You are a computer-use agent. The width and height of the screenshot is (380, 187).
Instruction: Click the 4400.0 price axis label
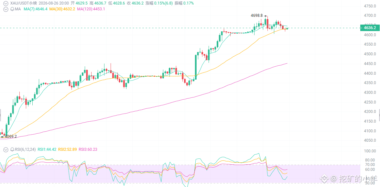[x=370, y=73]
